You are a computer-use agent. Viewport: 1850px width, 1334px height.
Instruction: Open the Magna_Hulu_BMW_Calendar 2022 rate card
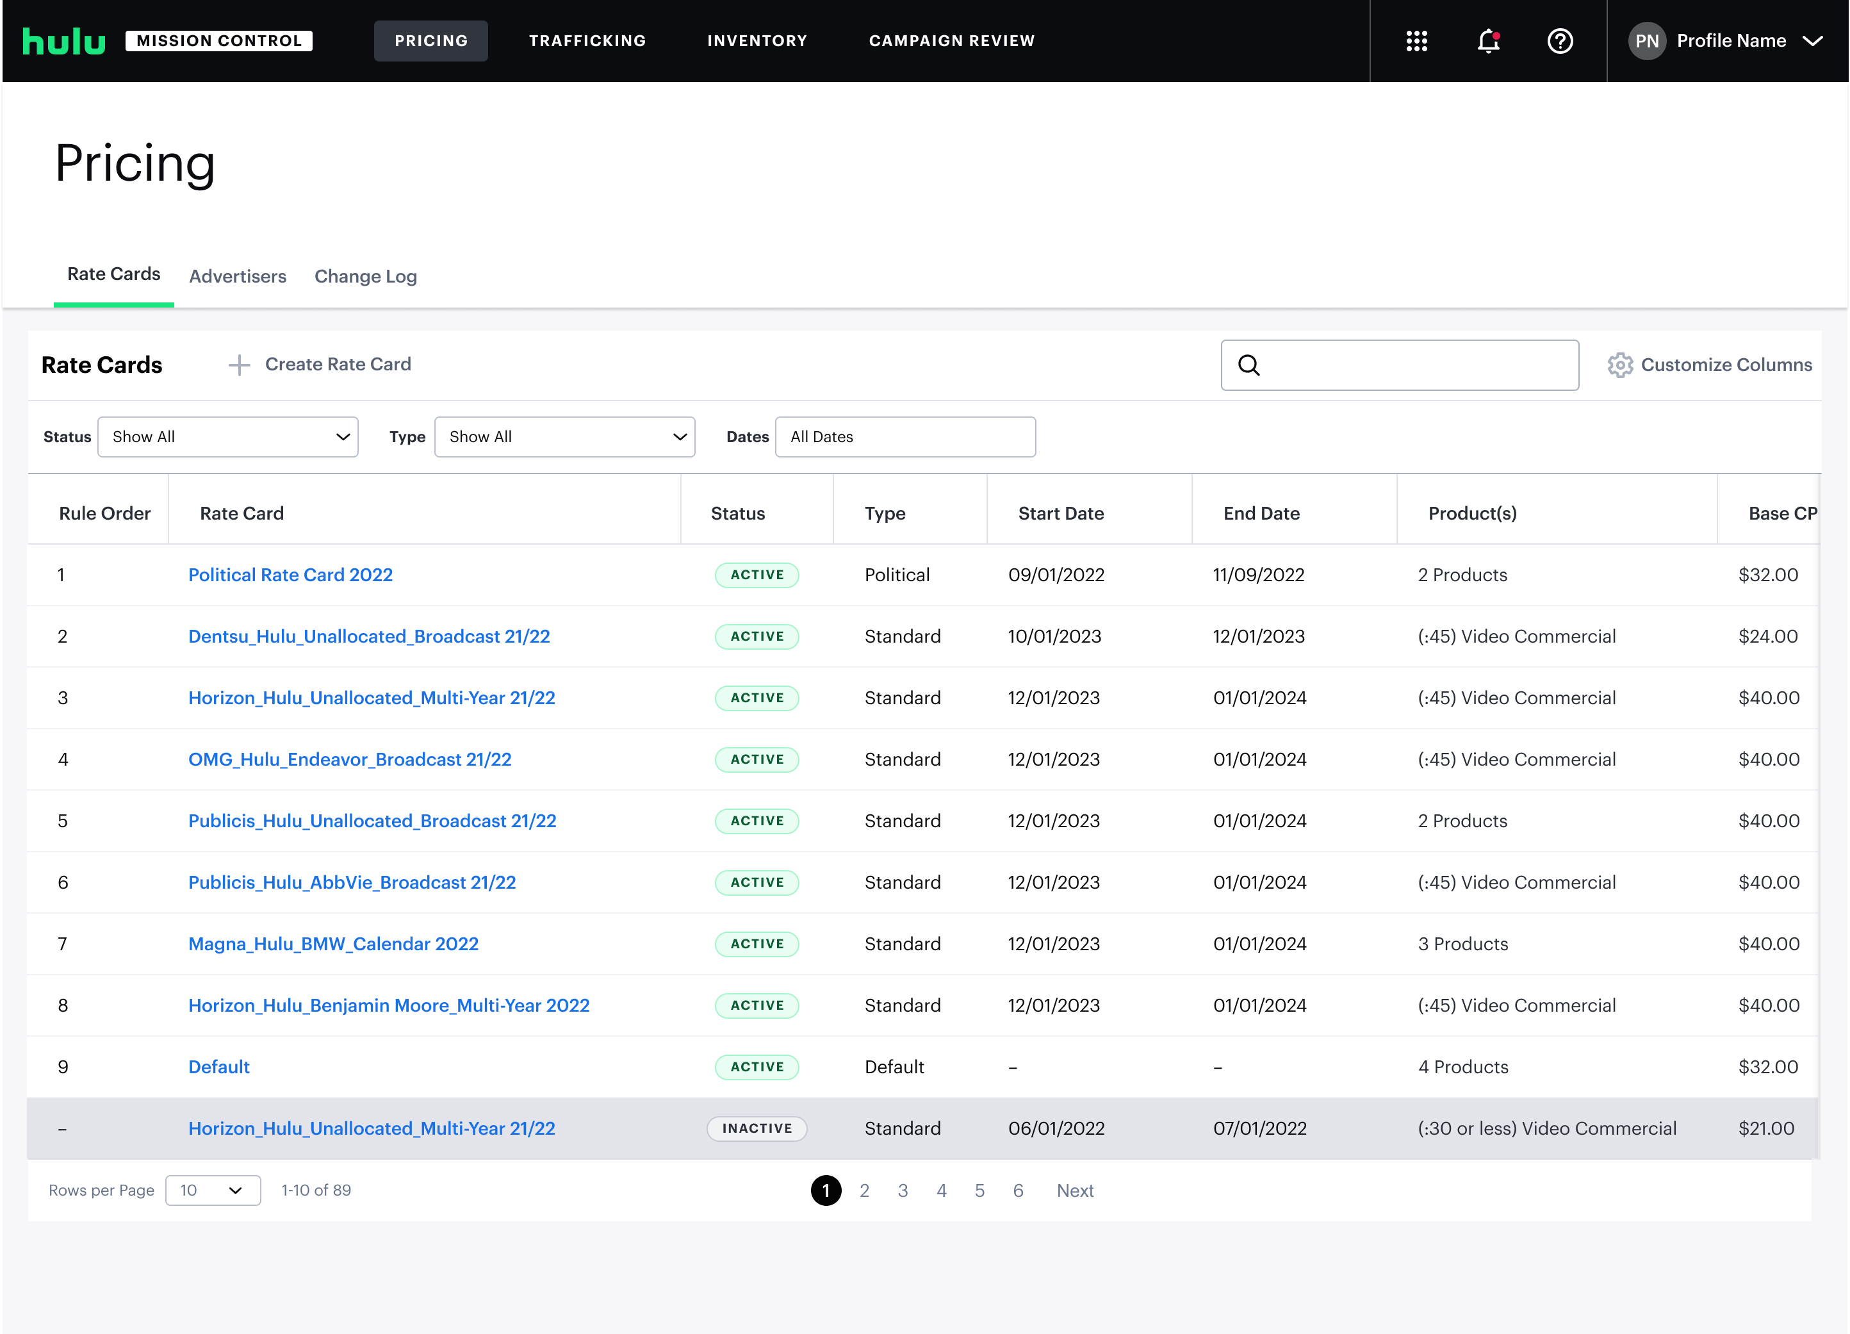[x=333, y=943]
